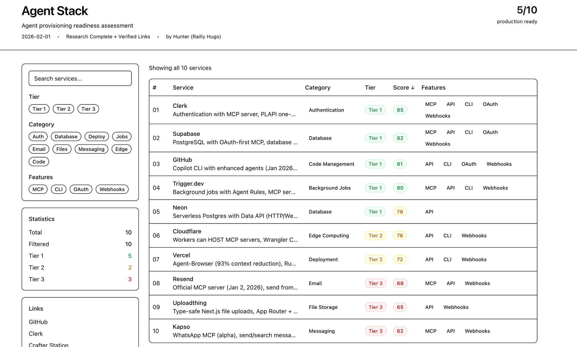Screen dimensions: 577x347
Task: Toggle the Webhooks feature filter
Action: point(112,189)
